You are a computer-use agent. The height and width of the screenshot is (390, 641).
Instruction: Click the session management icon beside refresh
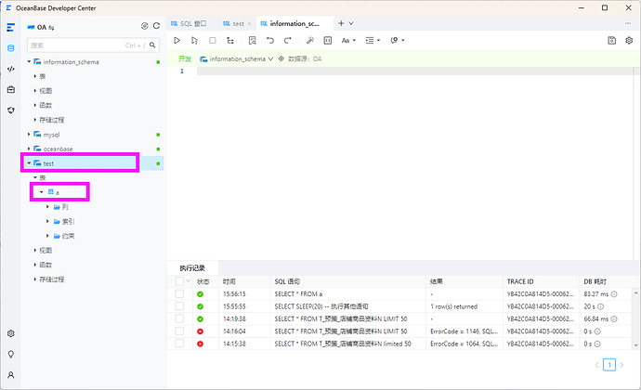coord(145,26)
